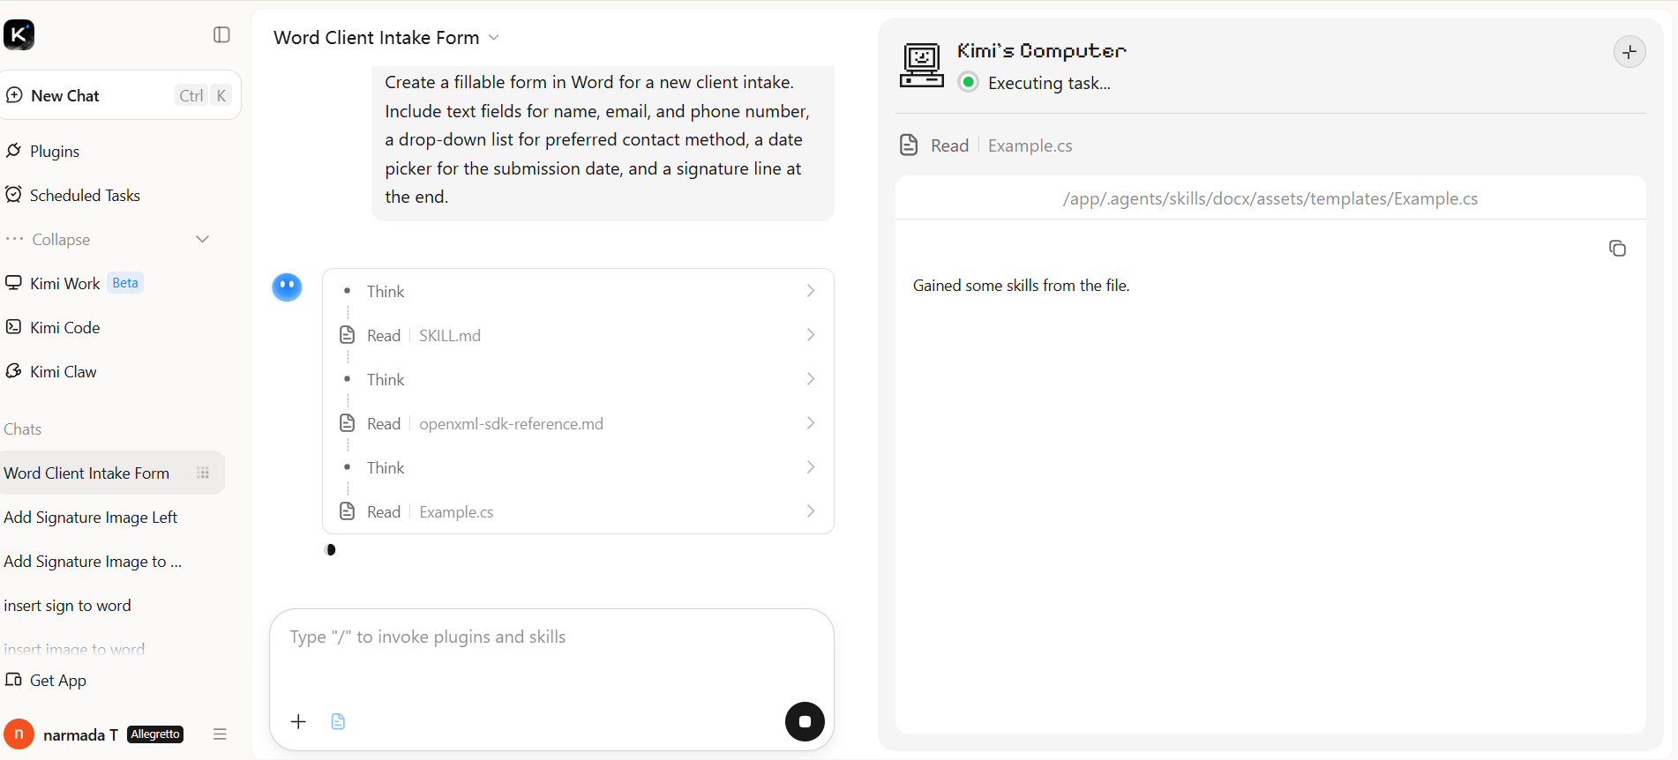Open Kimi Work Beta

coord(74,284)
